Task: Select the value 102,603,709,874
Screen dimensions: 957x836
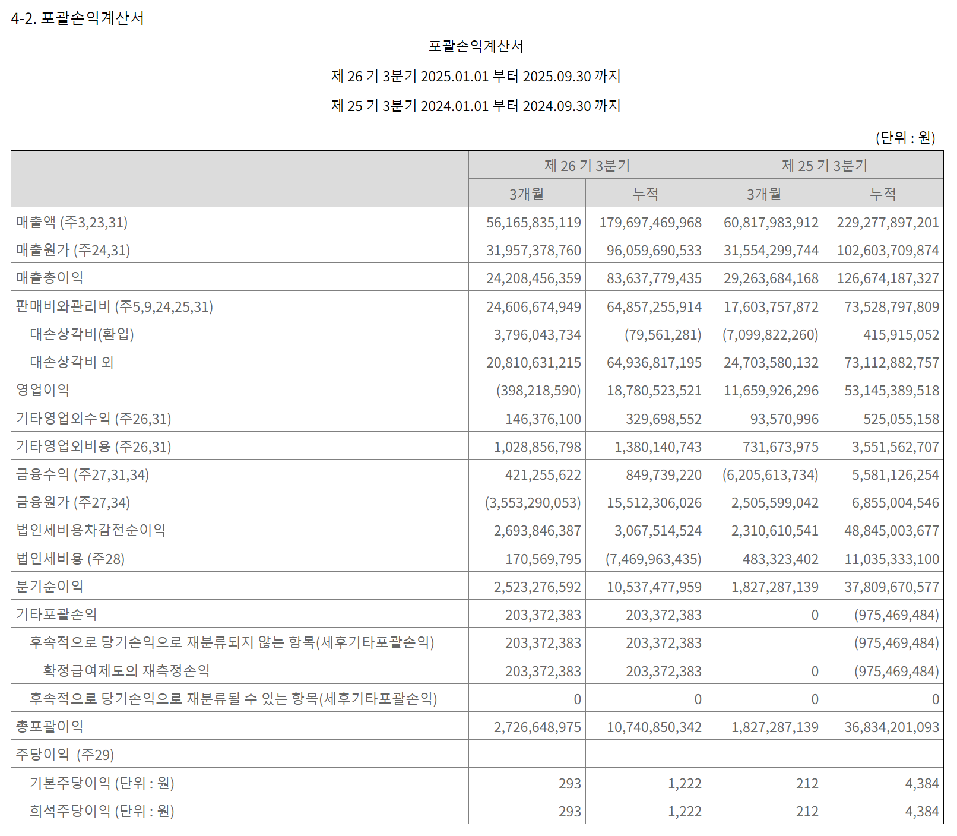Action: pos(888,250)
